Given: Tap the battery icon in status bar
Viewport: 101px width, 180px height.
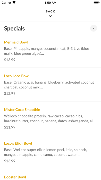Looking at the screenshot, I should click(x=97, y=3).
